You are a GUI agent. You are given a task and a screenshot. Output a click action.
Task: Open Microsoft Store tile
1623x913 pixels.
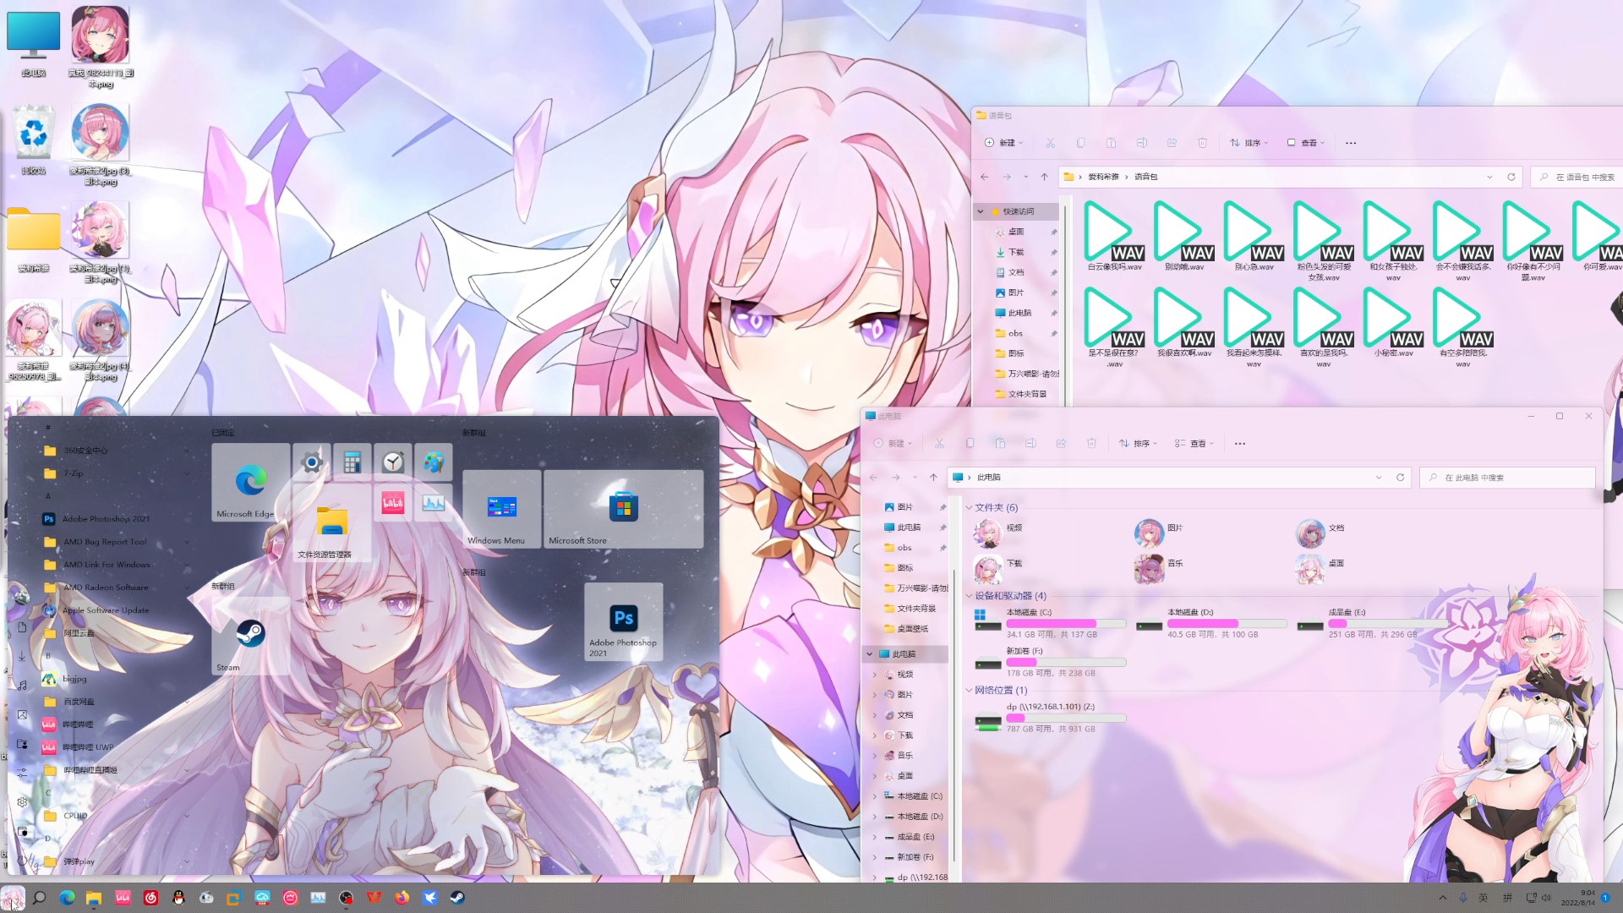(623, 508)
